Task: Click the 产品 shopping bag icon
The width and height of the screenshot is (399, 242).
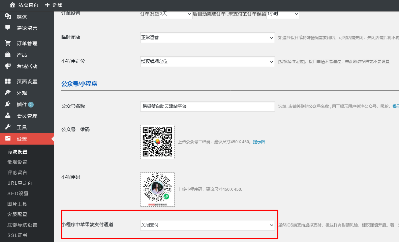Action: pos(8,55)
